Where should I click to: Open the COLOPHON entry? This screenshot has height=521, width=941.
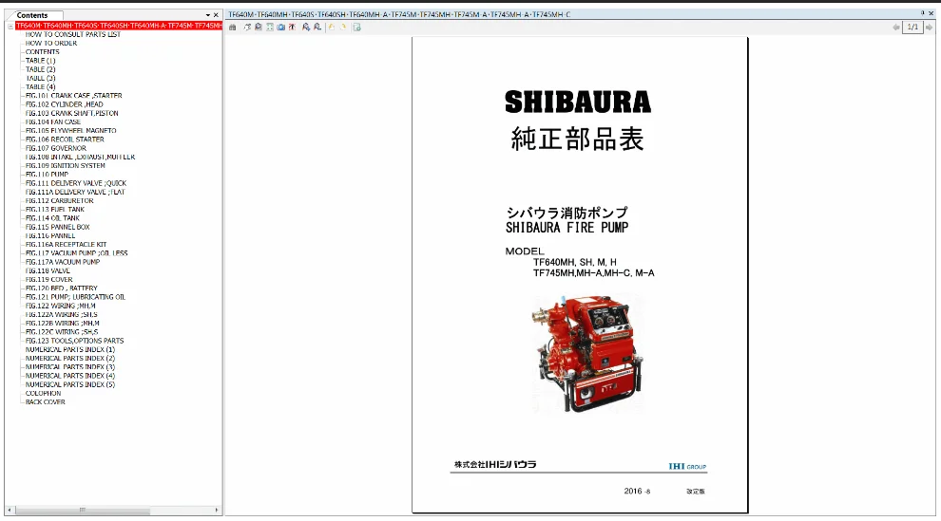coord(43,394)
